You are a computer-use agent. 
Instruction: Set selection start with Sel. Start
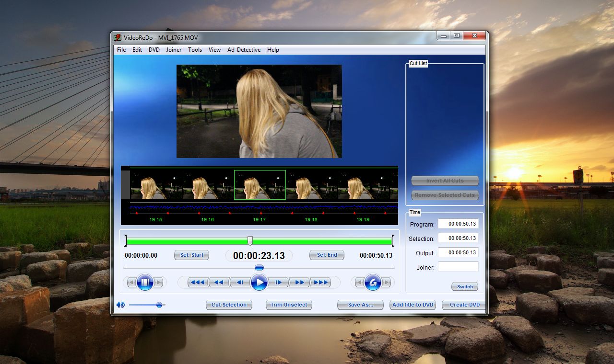pos(191,255)
